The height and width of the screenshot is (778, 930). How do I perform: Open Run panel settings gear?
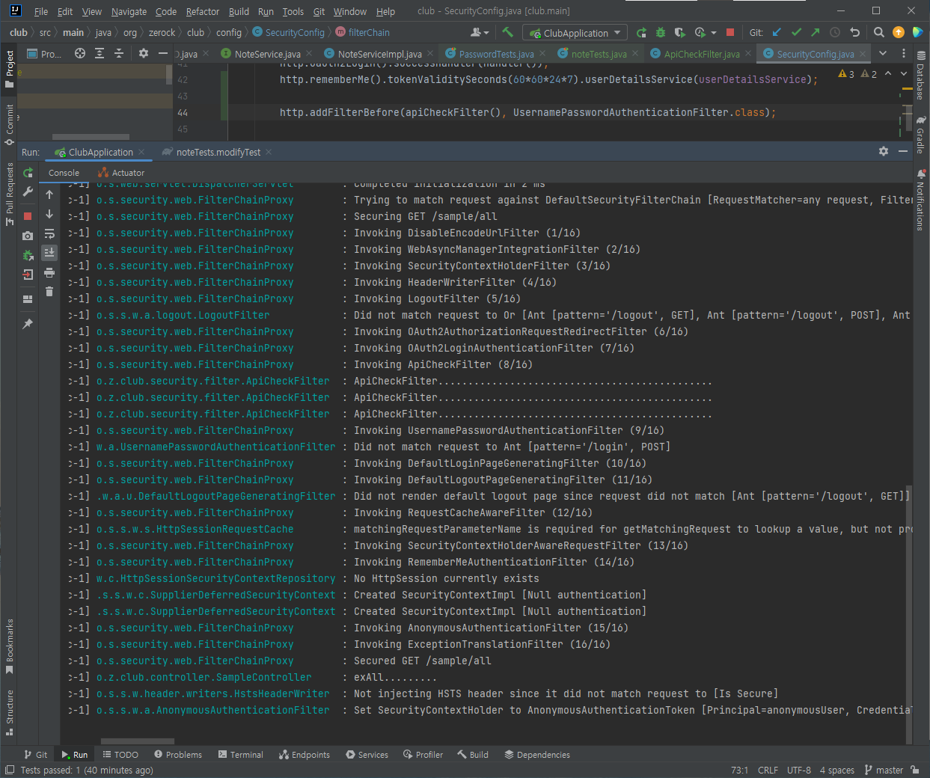[x=884, y=151]
